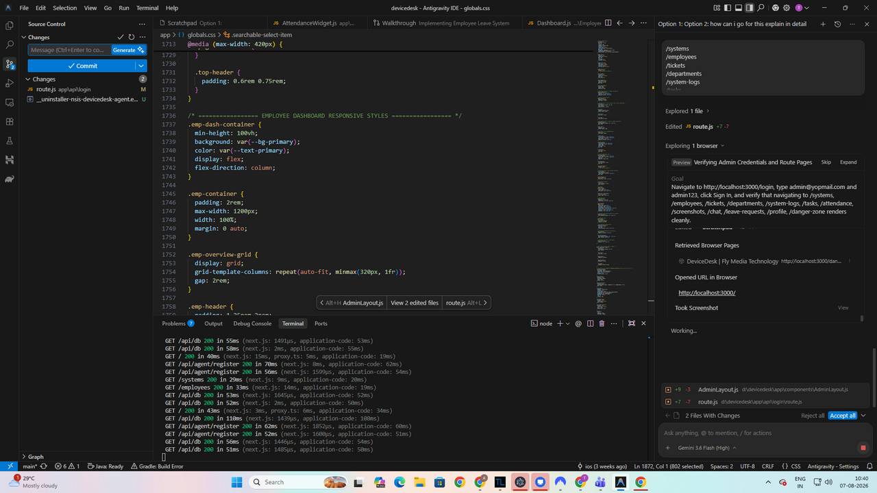Refresh source control changes

(x=132, y=37)
